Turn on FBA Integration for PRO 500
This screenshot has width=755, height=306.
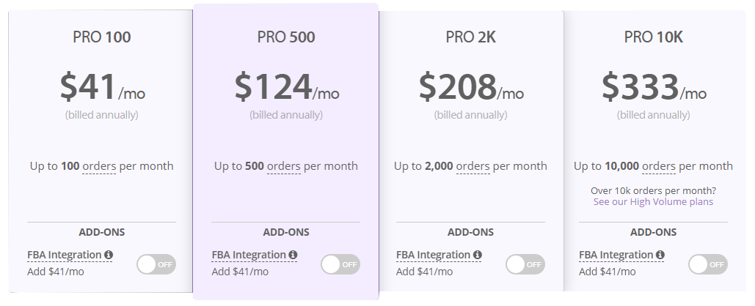click(340, 264)
